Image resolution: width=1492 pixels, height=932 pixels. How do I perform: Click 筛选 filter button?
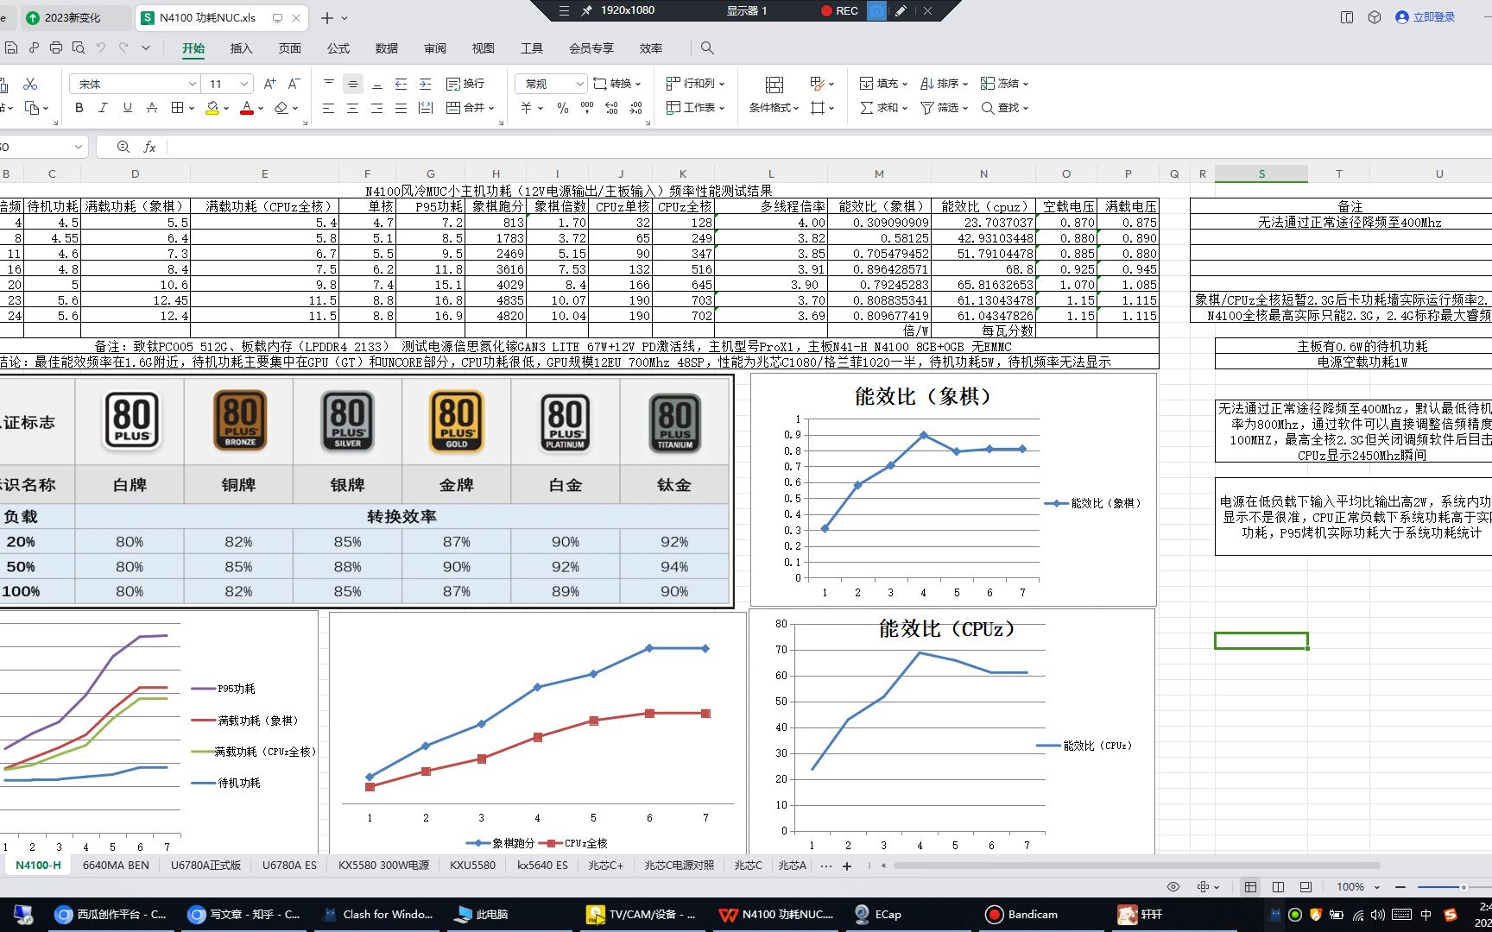[x=945, y=108]
